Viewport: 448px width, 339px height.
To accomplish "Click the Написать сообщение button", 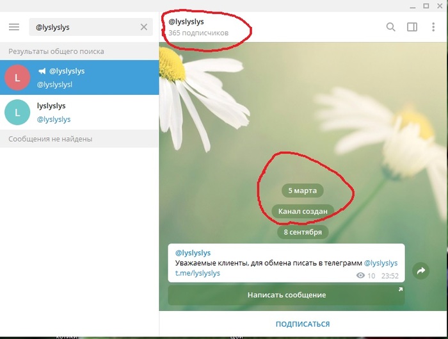I will tap(287, 295).
